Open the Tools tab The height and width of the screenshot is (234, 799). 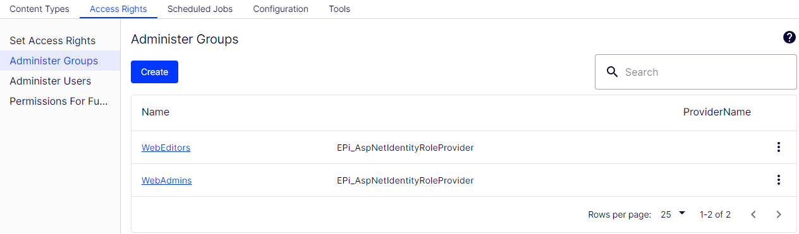click(x=339, y=9)
